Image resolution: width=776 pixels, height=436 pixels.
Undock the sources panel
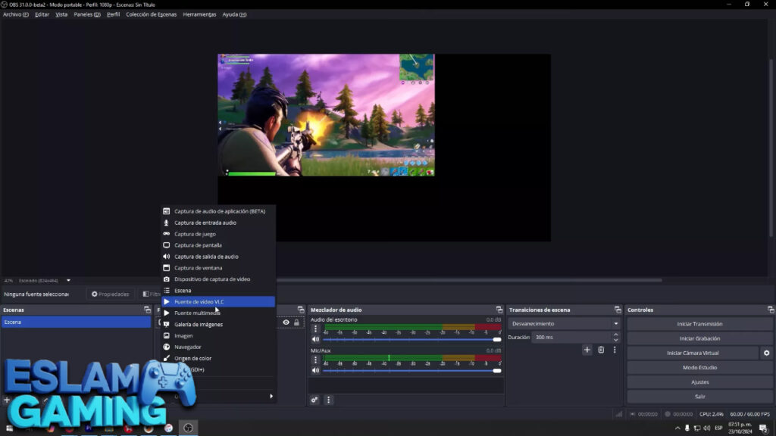coord(300,310)
